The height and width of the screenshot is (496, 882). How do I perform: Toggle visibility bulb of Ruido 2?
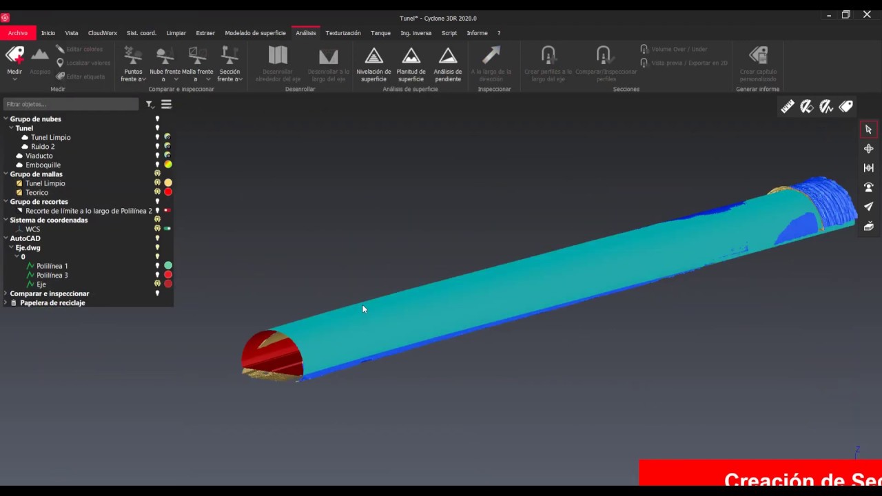coord(157,146)
